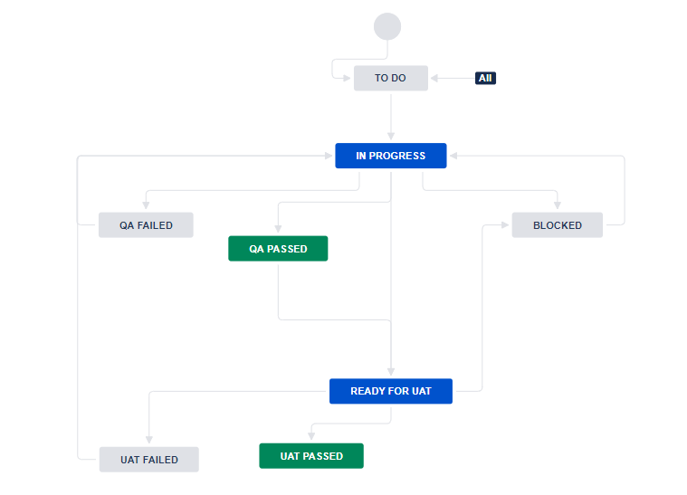Click arrowhead entering top of BLOCKED
The width and height of the screenshot is (687, 495).
click(x=558, y=206)
